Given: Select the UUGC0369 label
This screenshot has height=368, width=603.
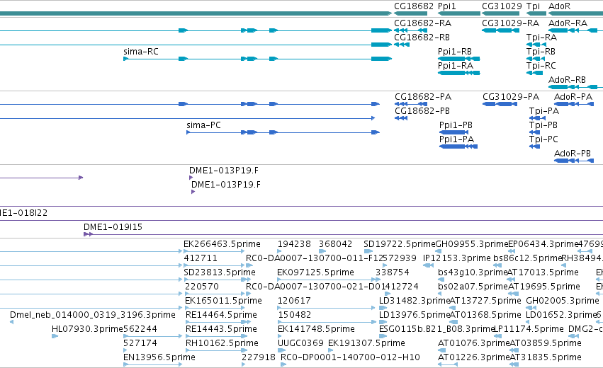Looking at the screenshot, I should (300, 343).
